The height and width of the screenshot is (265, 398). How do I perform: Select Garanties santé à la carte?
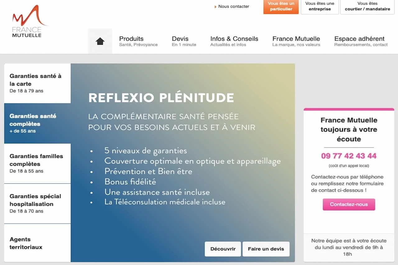(37, 83)
